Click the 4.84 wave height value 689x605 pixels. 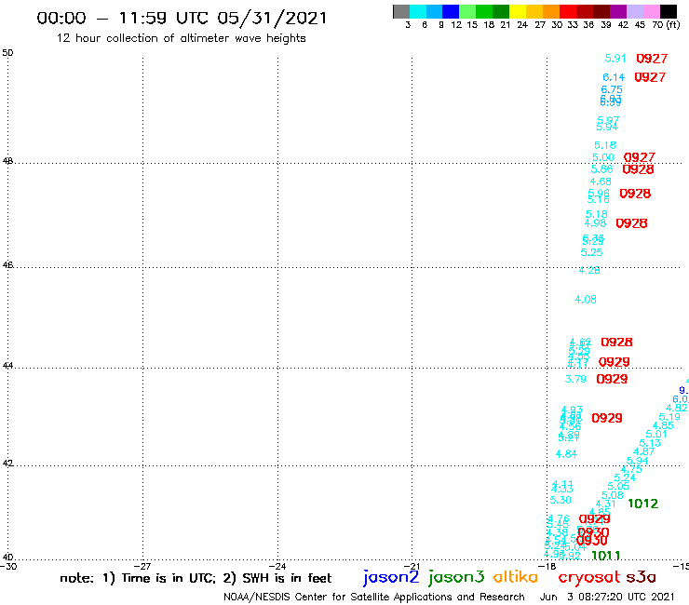click(x=566, y=454)
